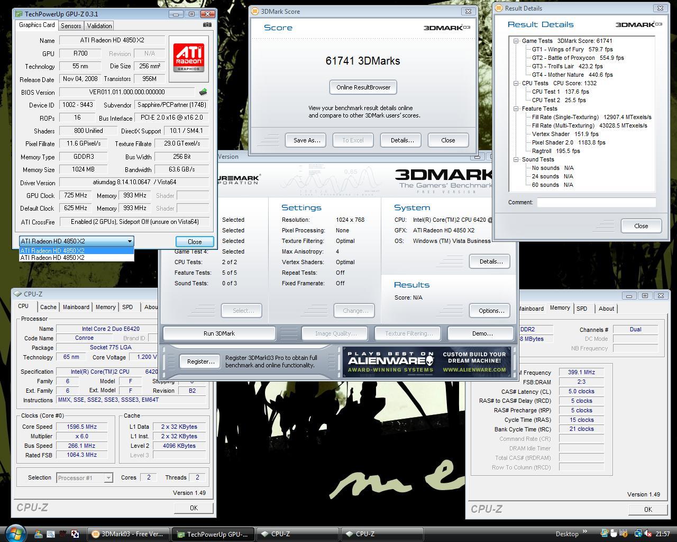Screen dimensions: 677x542
Task: Select the Ragtroll 195.5 fps row
Action: pyautogui.click(x=556, y=151)
